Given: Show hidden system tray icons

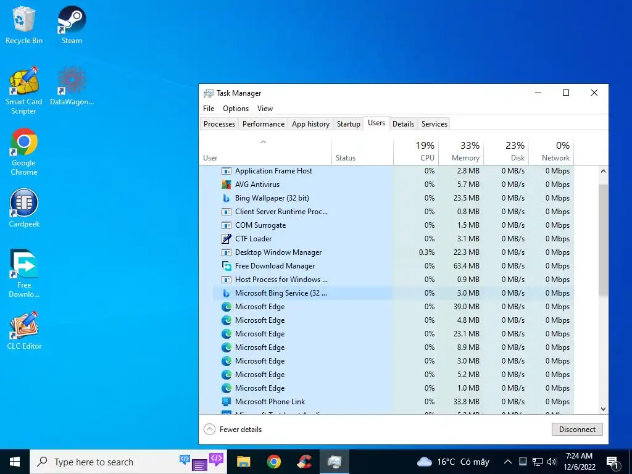Looking at the screenshot, I should [508, 462].
